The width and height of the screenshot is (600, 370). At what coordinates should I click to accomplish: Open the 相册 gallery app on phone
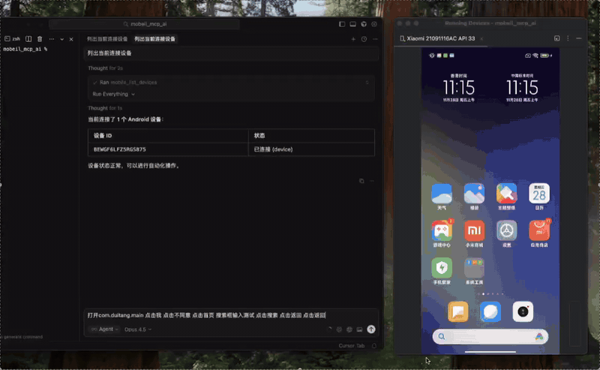(x=474, y=197)
